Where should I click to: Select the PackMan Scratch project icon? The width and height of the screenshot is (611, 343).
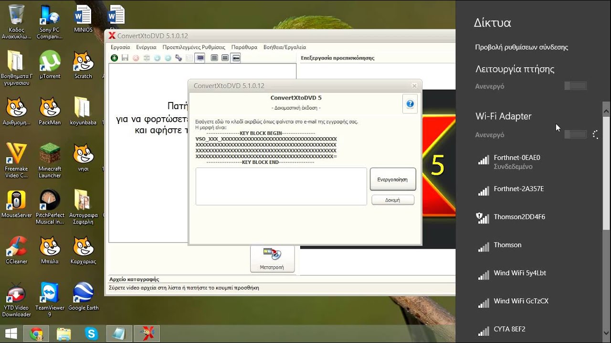tap(50, 111)
